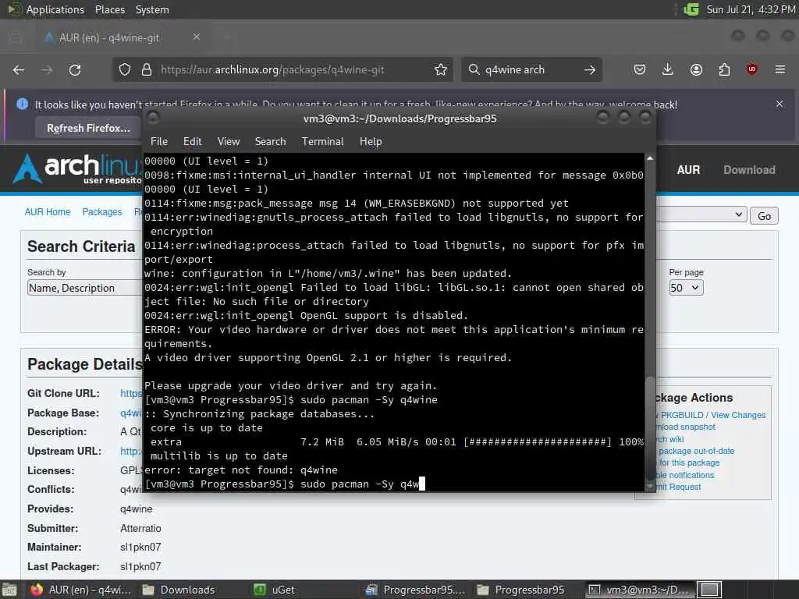Click the PKGBUILD link
This screenshot has width=799, height=599.
pos(682,415)
